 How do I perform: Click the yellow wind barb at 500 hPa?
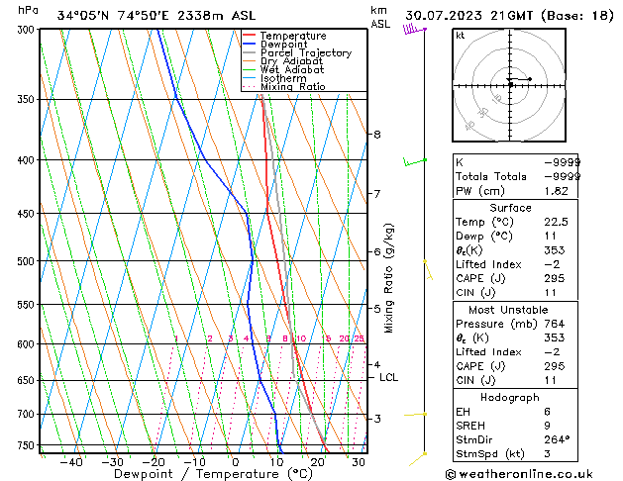point(428,270)
